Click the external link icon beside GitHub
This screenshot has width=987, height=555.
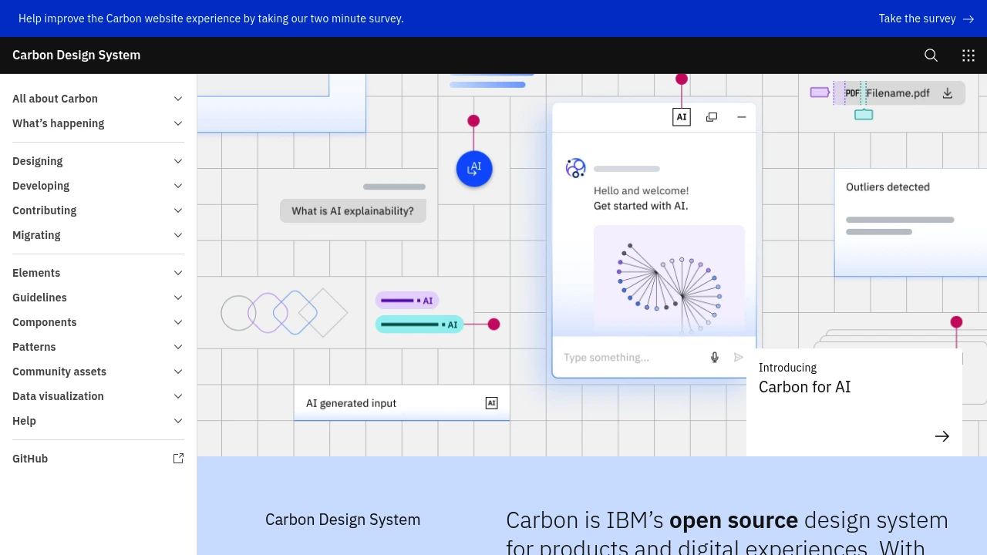pyautogui.click(x=178, y=459)
